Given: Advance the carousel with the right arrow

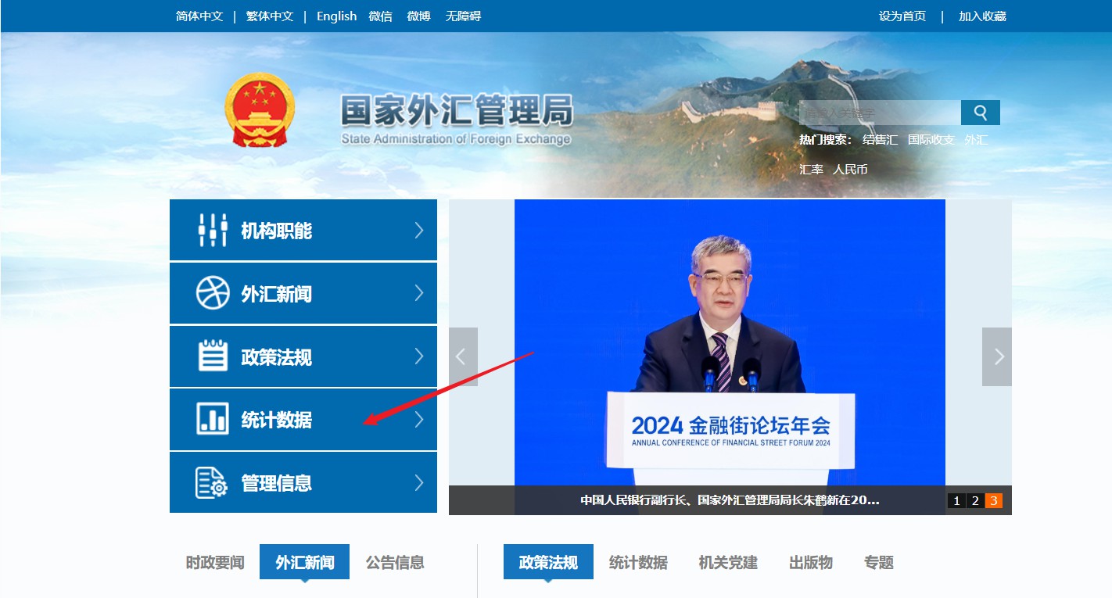Looking at the screenshot, I should [x=997, y=356].
